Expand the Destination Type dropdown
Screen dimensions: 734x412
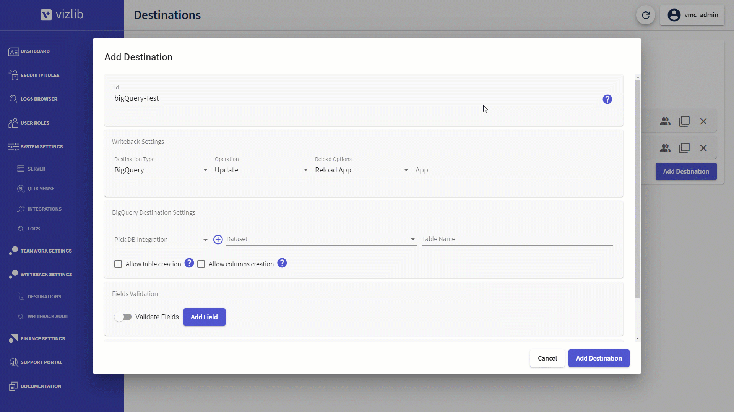coord(162,170)
